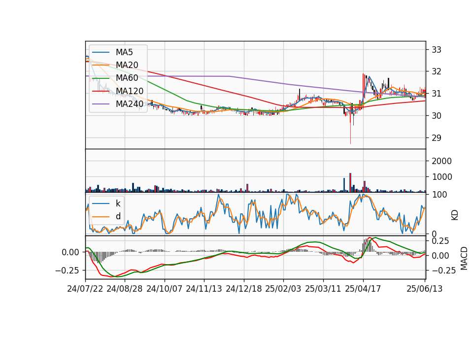The width and height of the screenshot is (473, 340).
Task: Click the MA5 legend label
Action: (124, 52)
